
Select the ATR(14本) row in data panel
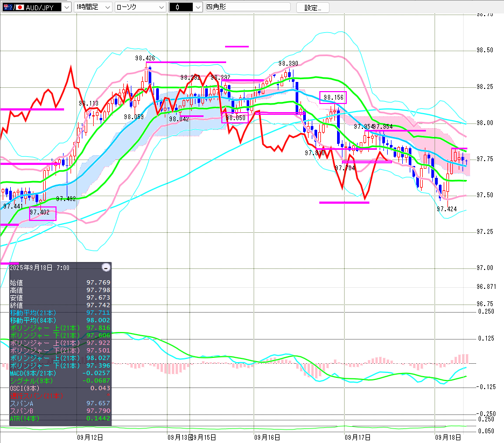[x=59, y=418]
